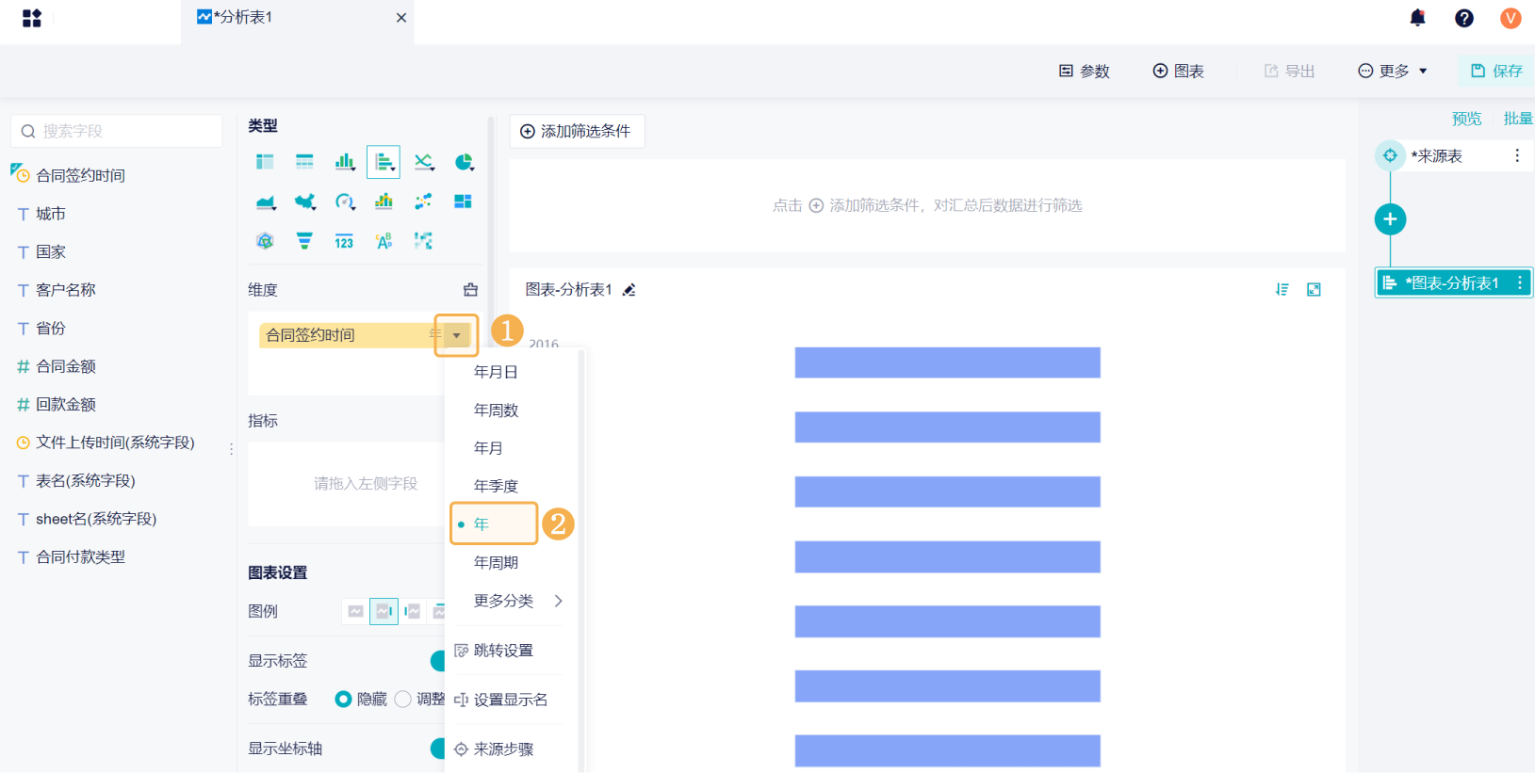1535x773 pixels.
Task: Click the 预览 link
Action: tap(1466, 119)
